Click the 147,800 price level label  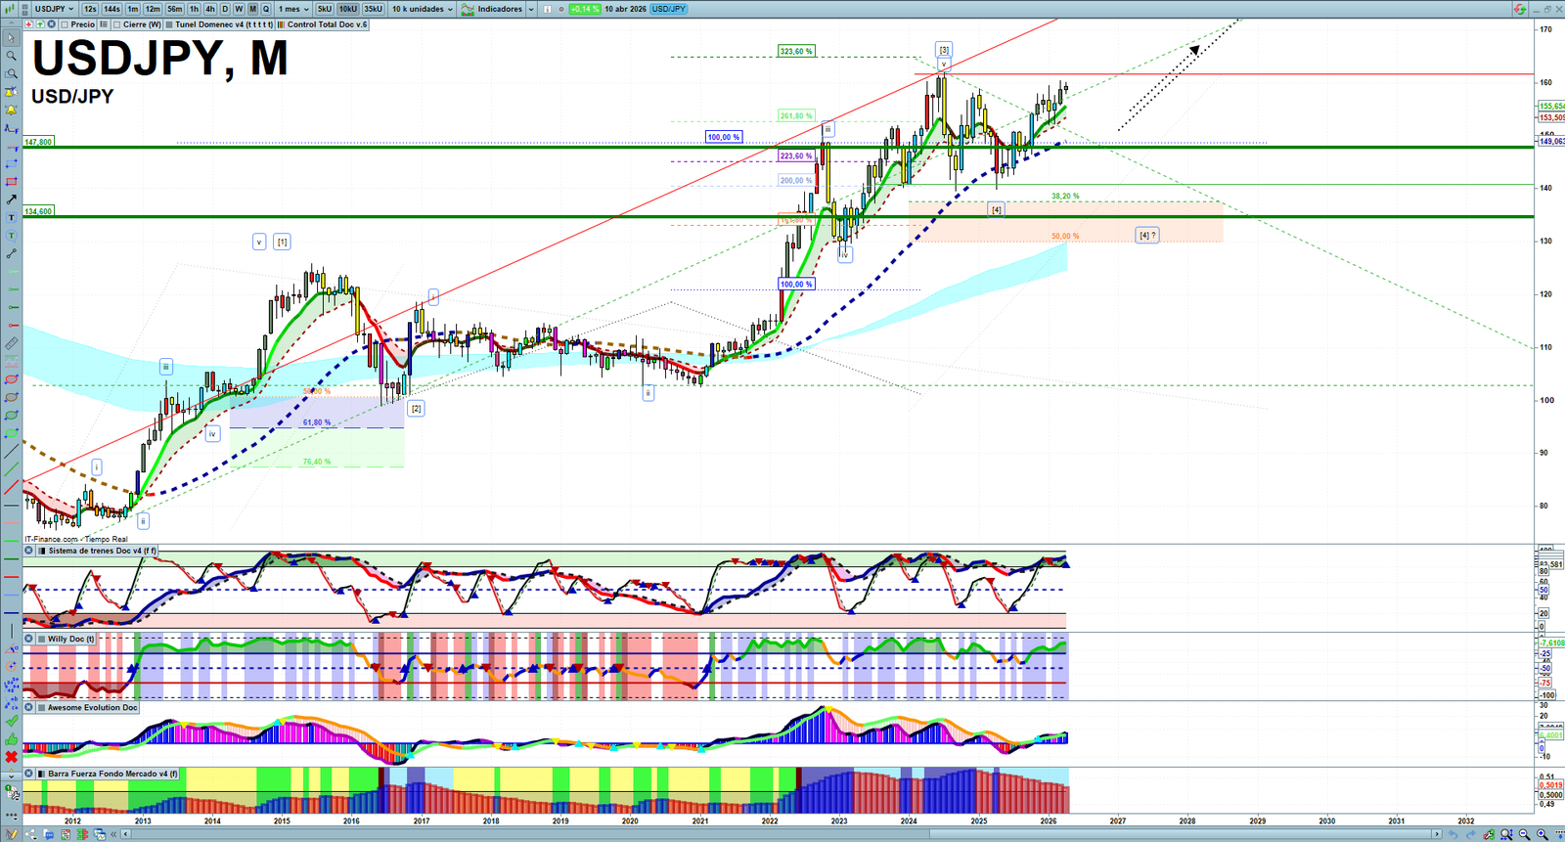(x=38, y=142)
